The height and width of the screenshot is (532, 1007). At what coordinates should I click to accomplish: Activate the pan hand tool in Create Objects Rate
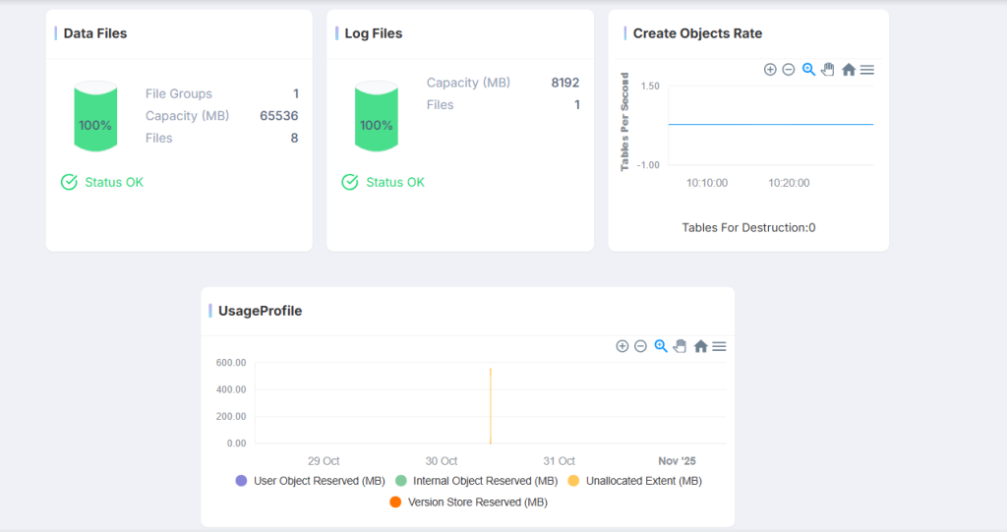[828, 70]
